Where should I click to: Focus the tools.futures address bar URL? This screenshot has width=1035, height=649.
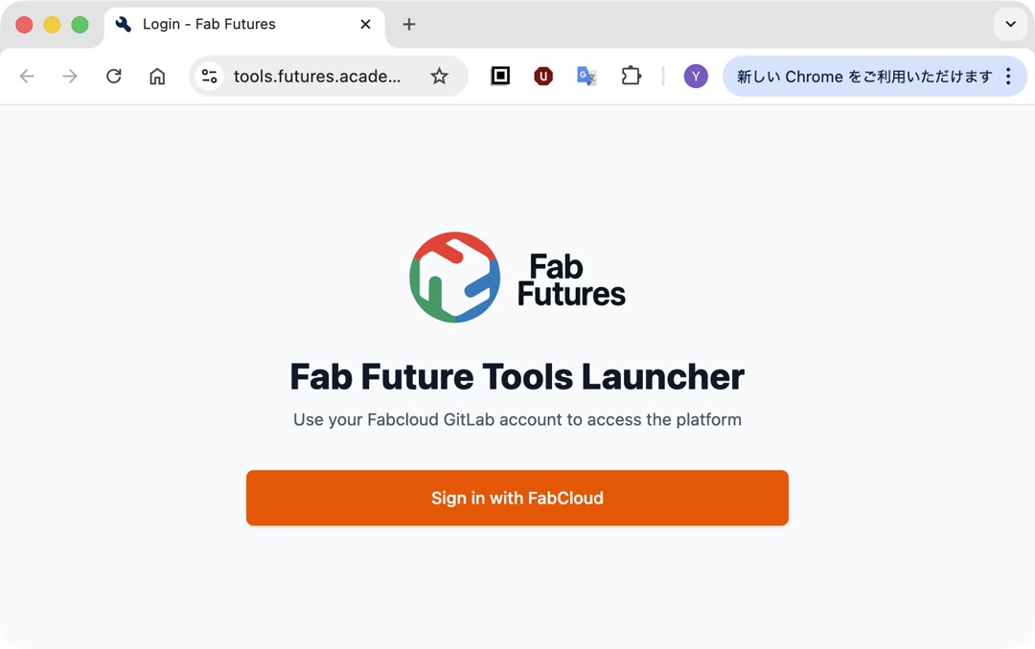317,77
